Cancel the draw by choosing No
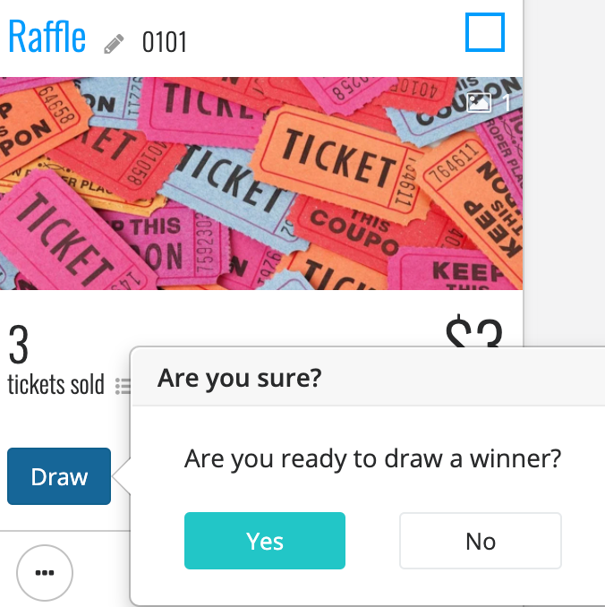 pos(481,541)
